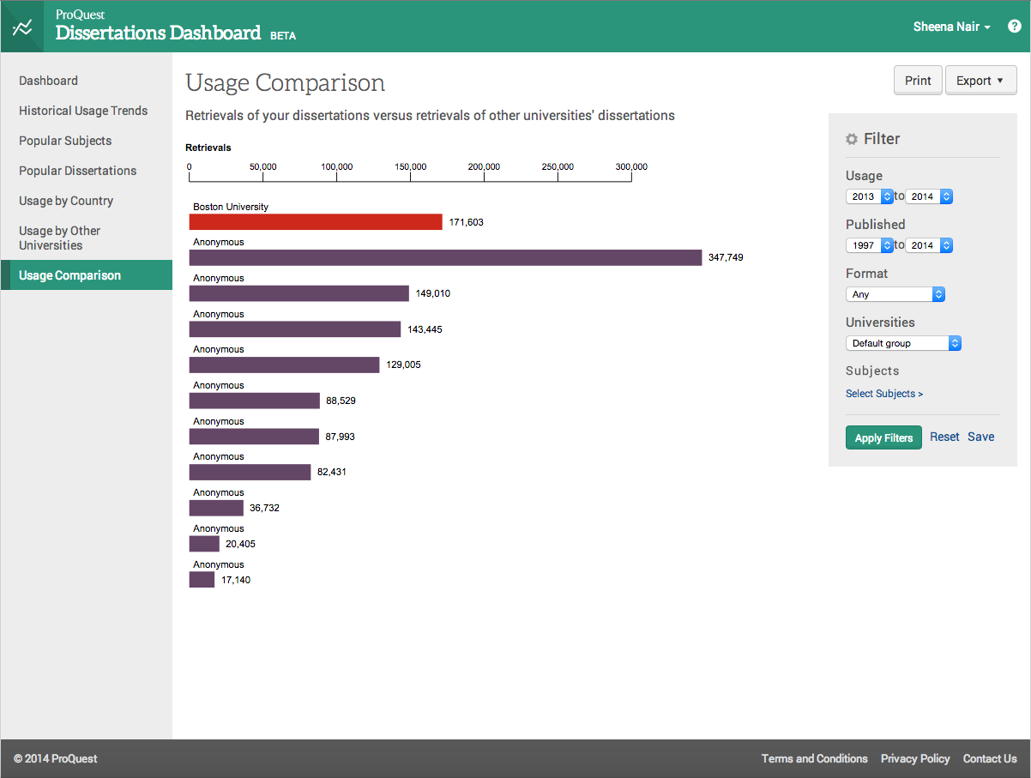
Task: Open the Usage start year 2013 dropdown
Action: click(869, 196)
